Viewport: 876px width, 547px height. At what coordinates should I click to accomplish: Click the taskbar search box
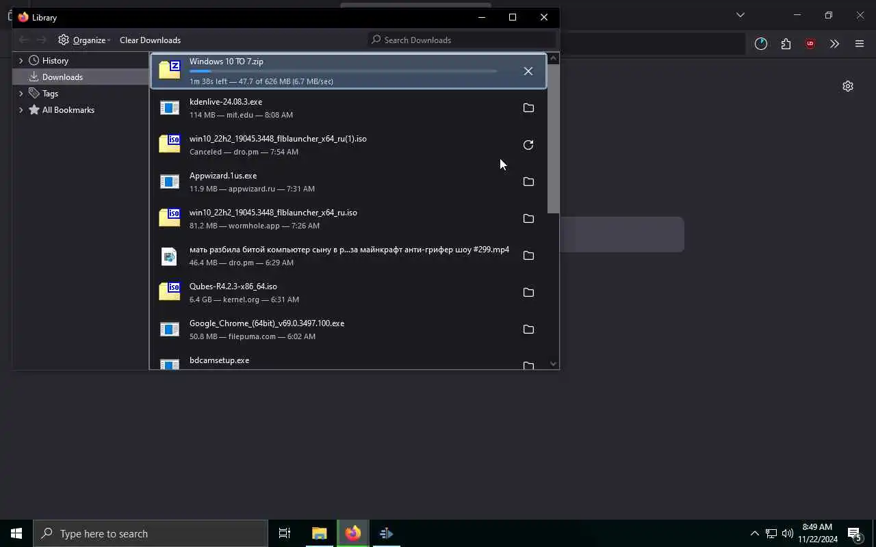coord(151,533)
